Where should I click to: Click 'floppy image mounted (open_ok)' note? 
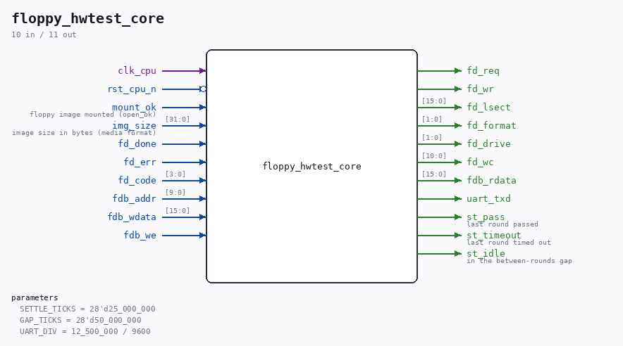coord(93,115)
